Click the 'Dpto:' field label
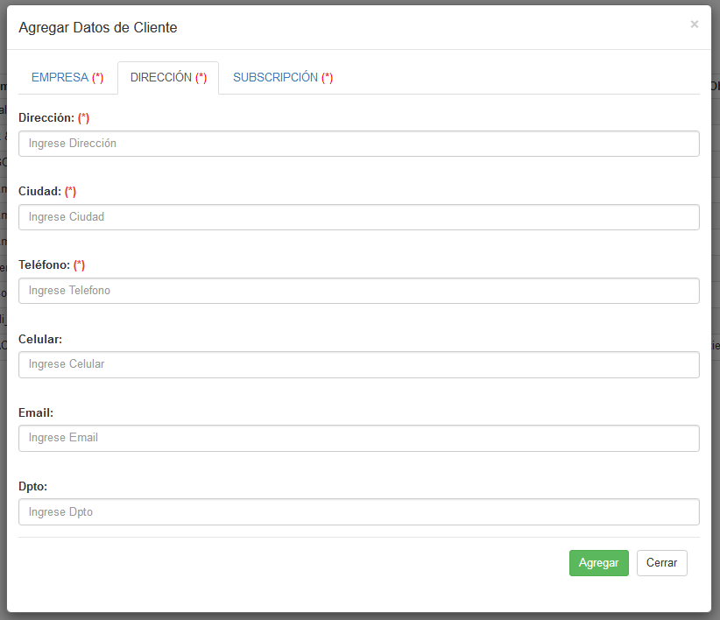The width and height of the screenshot is (720, 620). pos(34,485)
